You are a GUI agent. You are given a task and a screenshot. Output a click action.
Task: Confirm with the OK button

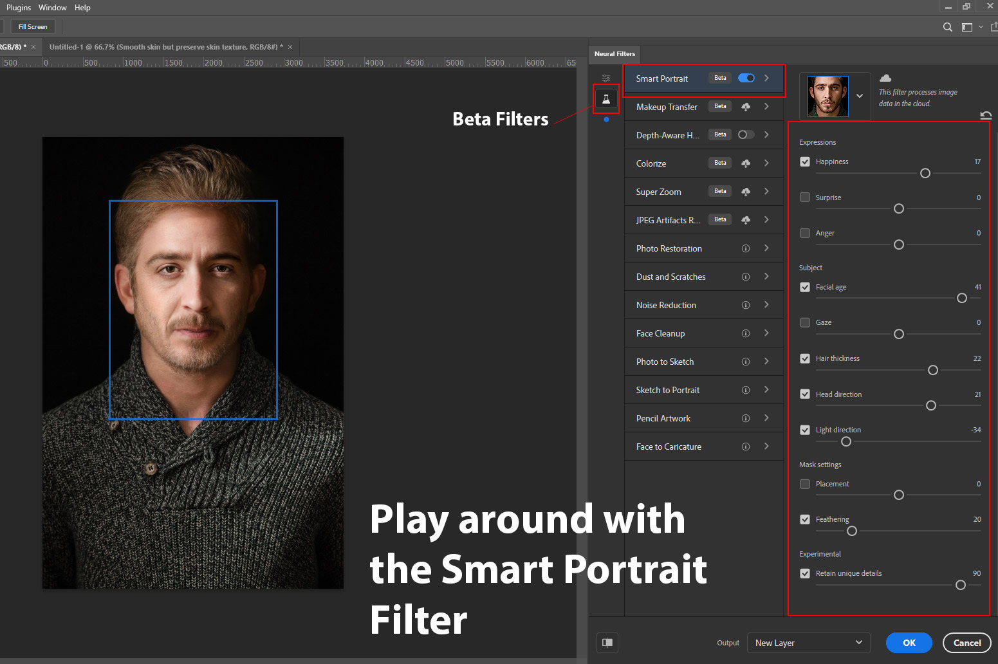909,643
